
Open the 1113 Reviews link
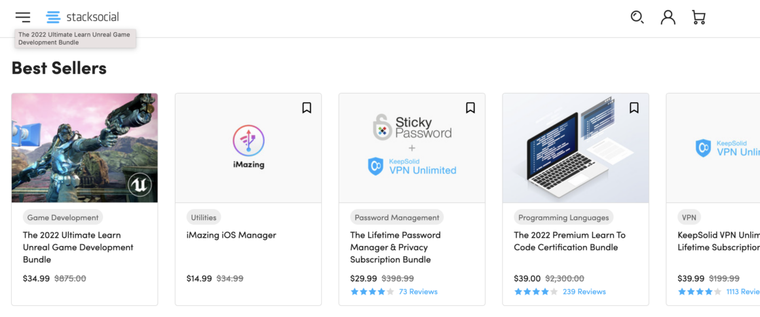coord(743,292)
